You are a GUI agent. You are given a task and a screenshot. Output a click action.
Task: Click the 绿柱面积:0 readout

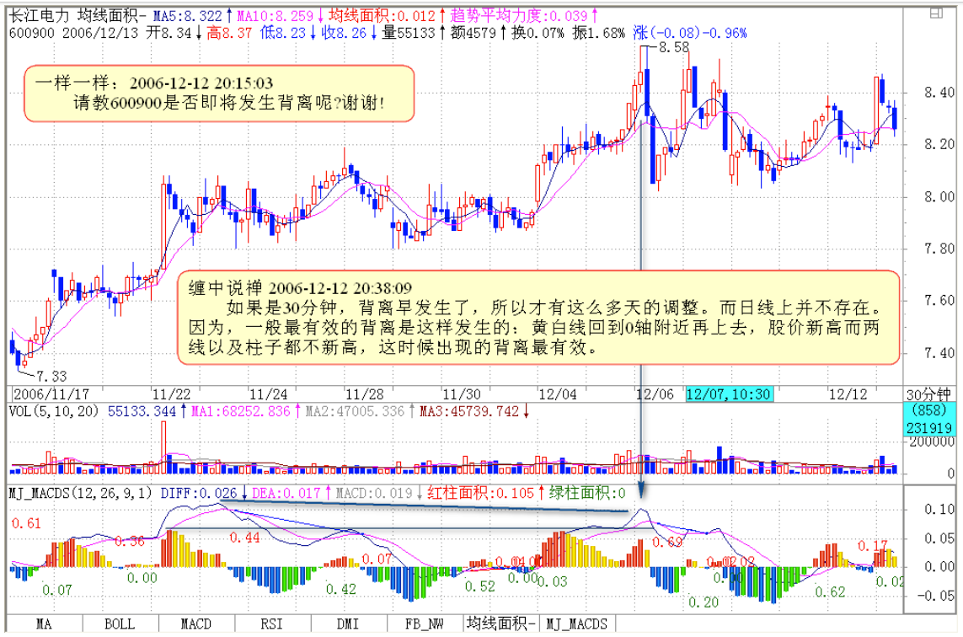pyautogui.click(x=587, y=493)
